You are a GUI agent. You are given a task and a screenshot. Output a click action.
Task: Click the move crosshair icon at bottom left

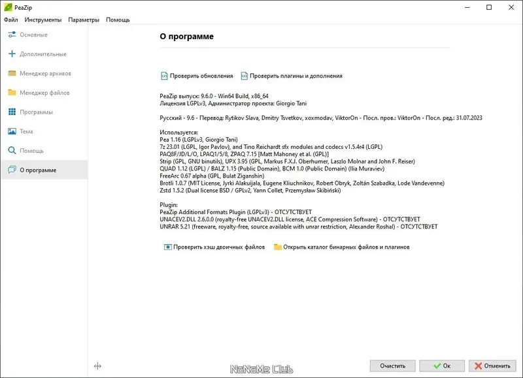click(97, 366)
